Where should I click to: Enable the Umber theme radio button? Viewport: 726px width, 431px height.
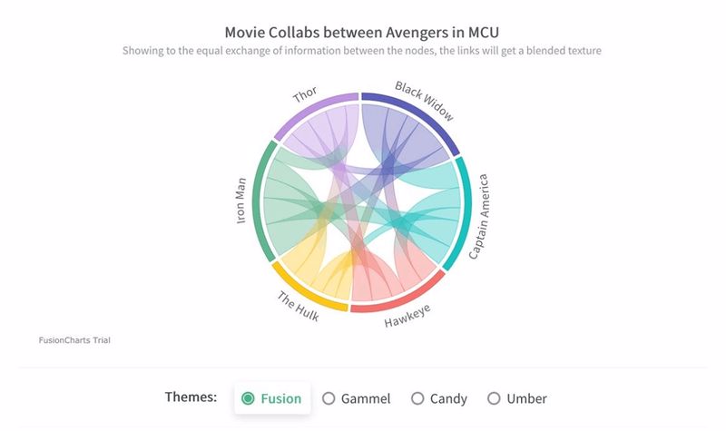coord(494,398)
